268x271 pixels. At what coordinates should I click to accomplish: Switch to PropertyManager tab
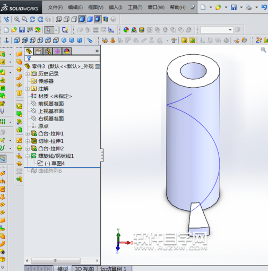[x=38, y=51]
